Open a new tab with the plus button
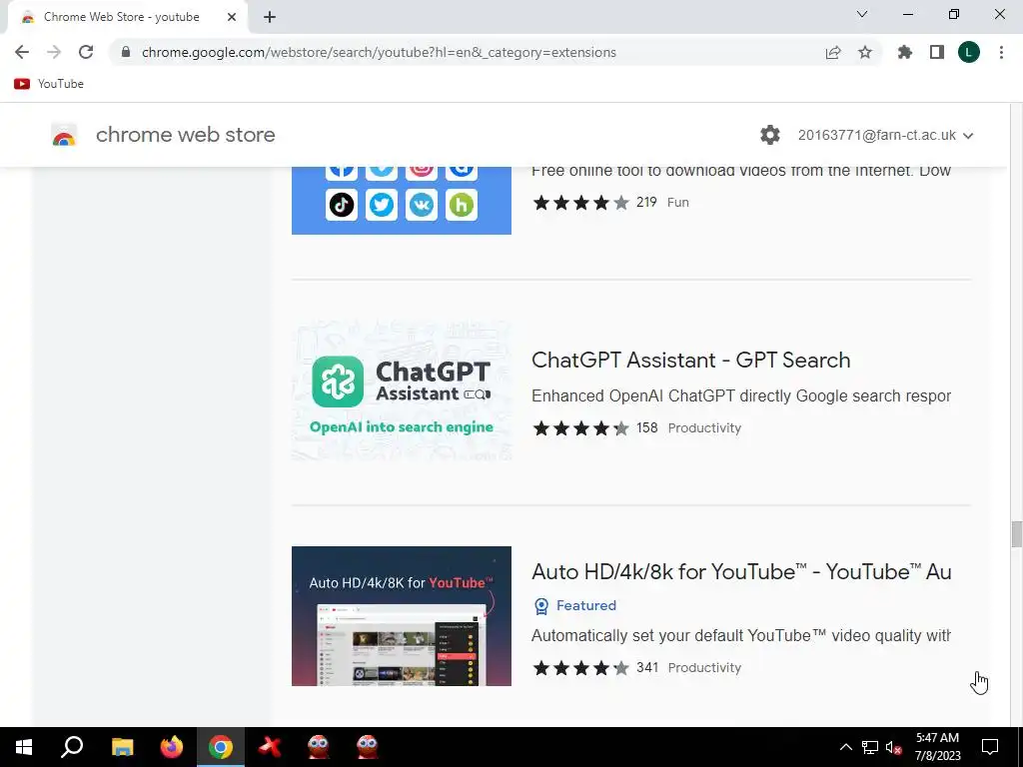Screen dimensions: 1023x767 270,17
